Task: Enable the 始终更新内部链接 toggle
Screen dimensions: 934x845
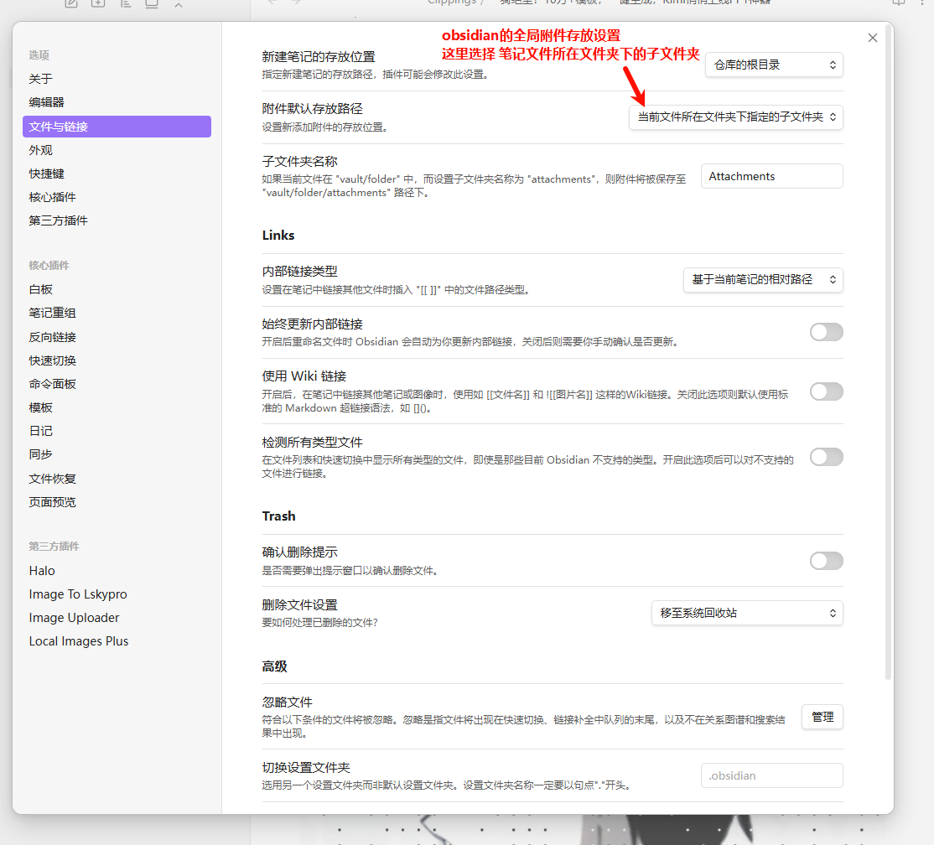Action: pos(826,332)
